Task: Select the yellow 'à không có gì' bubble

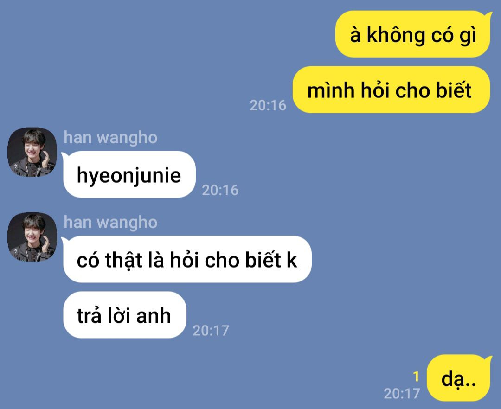Action: 413,34
